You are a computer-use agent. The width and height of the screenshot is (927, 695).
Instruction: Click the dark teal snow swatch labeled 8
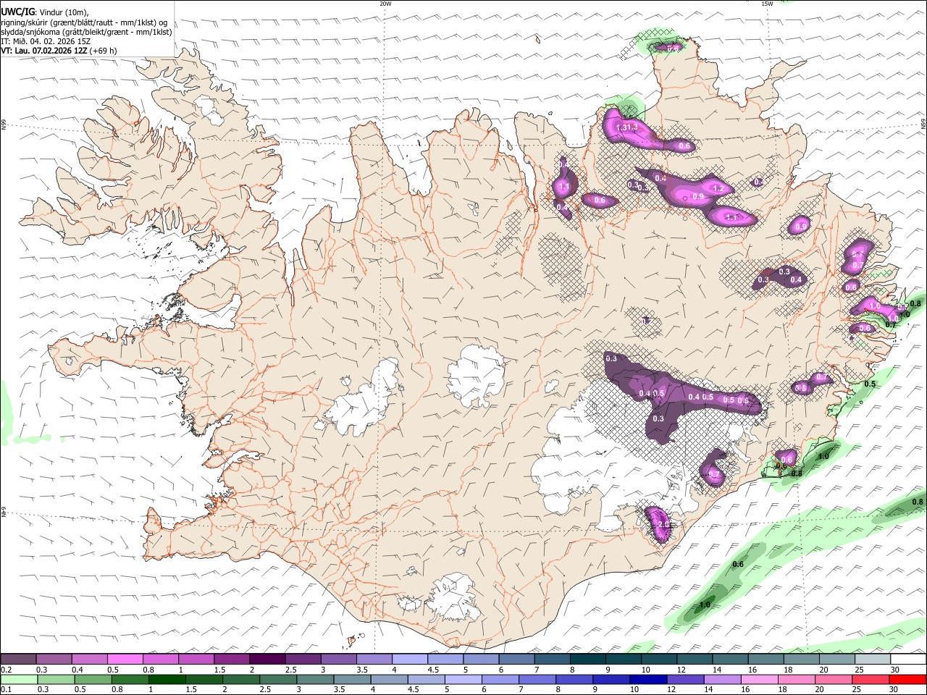[587, 660]
